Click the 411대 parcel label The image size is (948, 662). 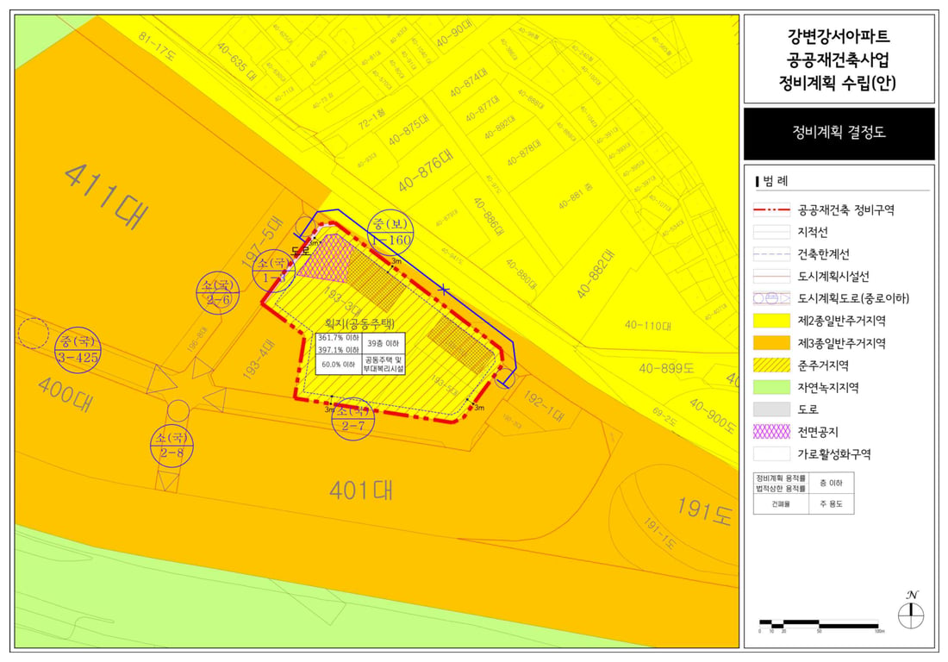pos(106,197)
